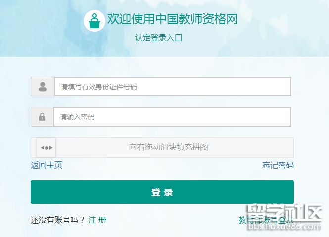The height and width of the screenshot is (237, 329).
Task: Click the 留学社区 watermark logo
Action: 291,214
